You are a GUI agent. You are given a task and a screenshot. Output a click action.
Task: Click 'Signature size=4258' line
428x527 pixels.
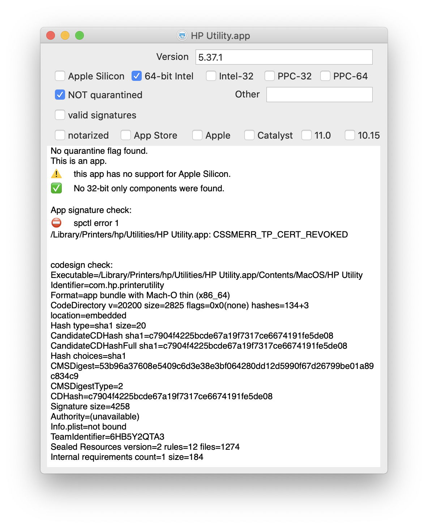point(90,406)
